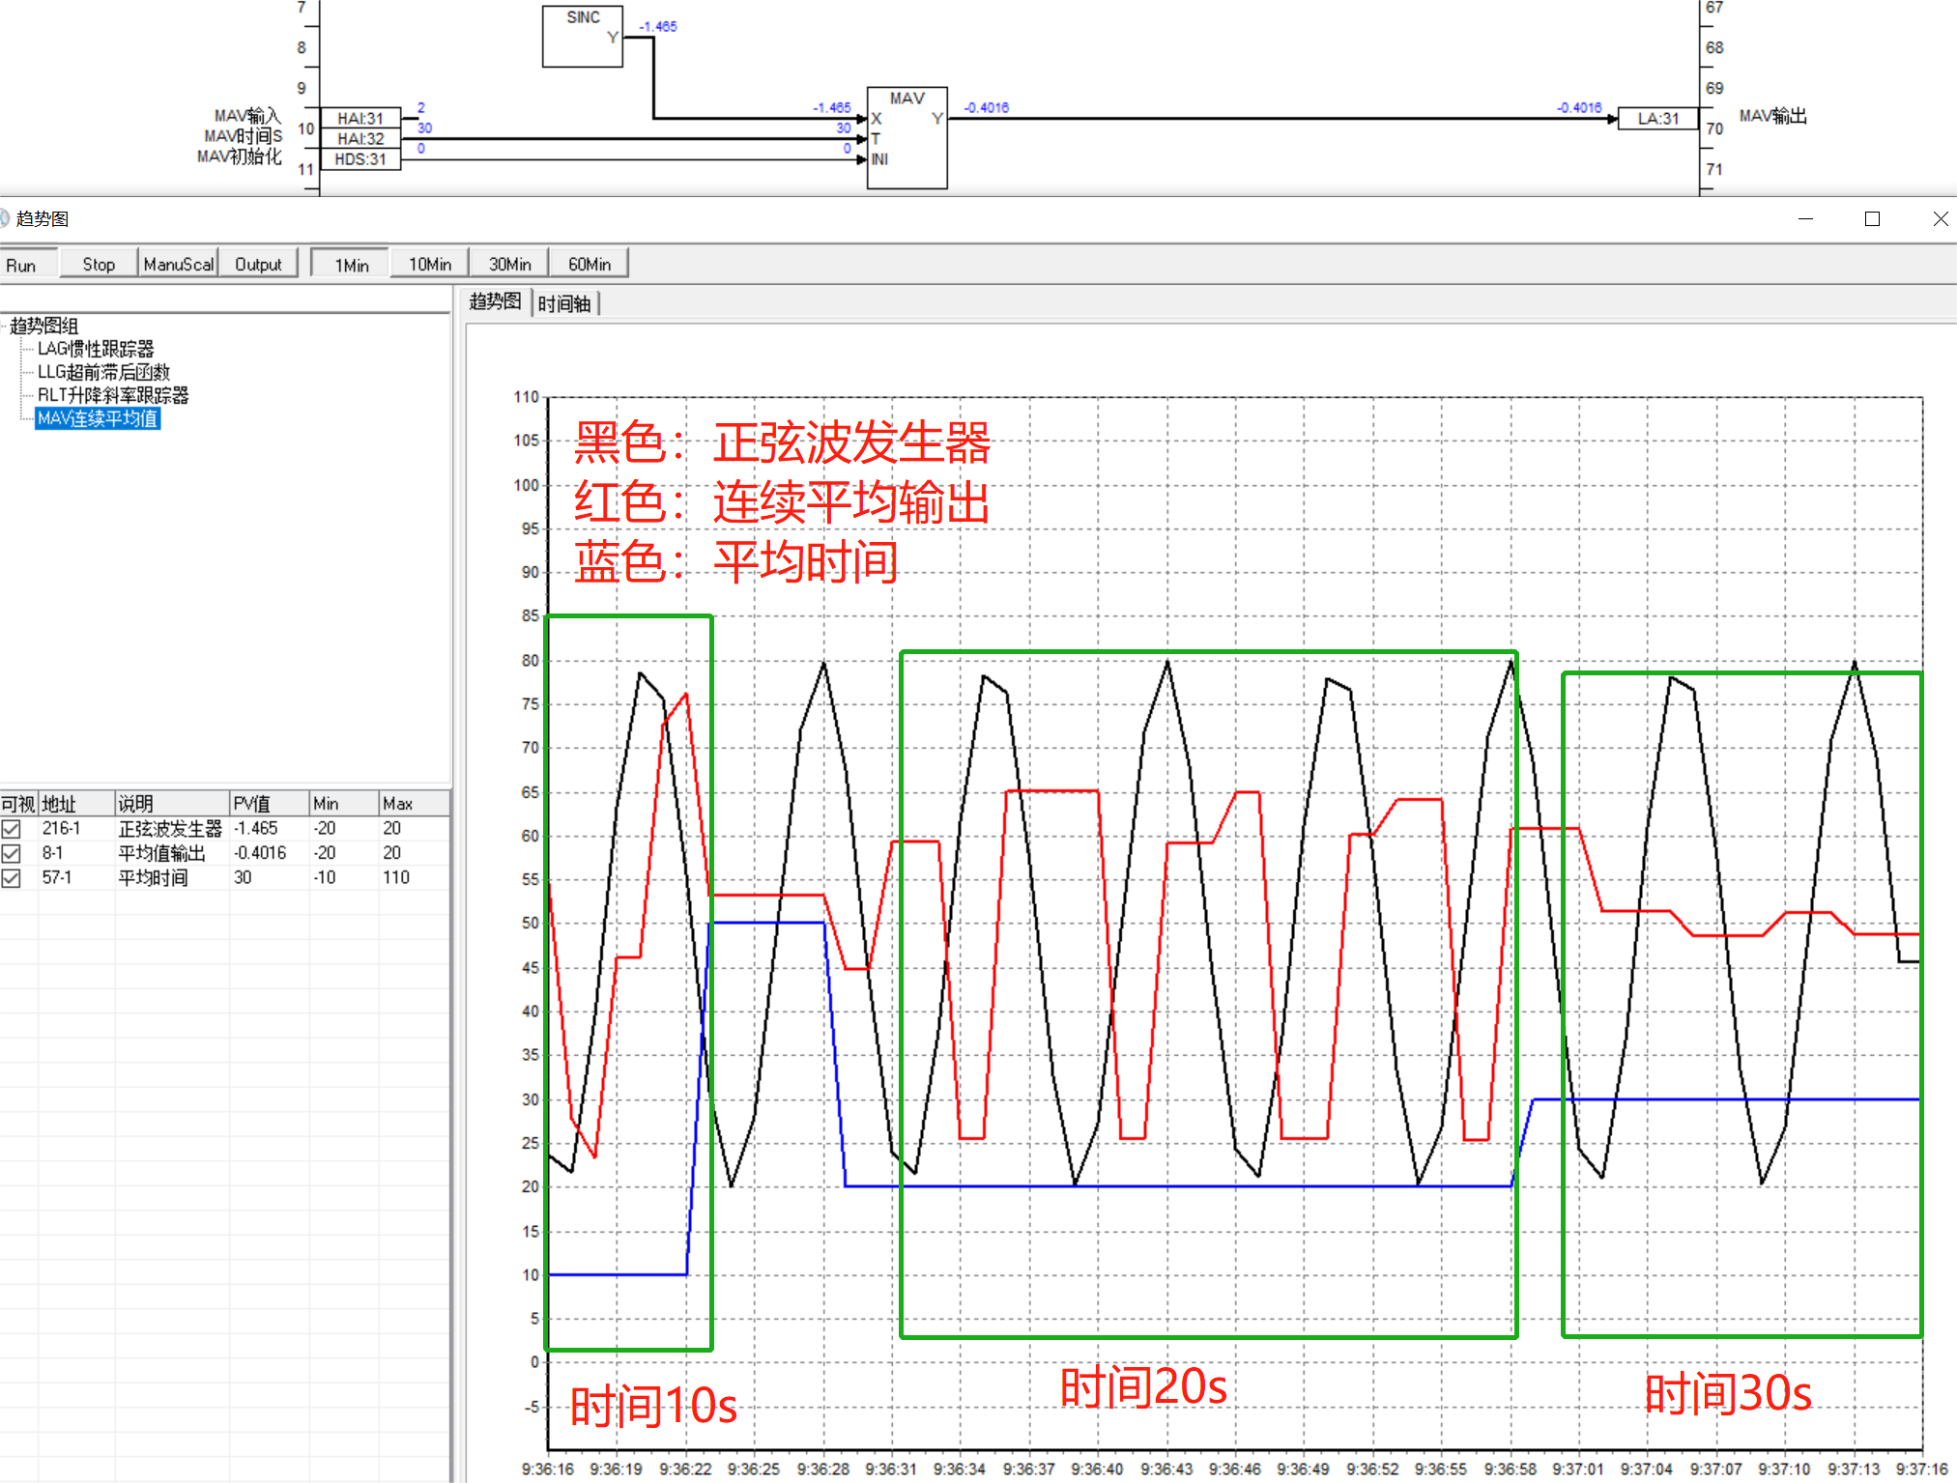Click the Output toolbar button
The width and height of the screenshot is (1957, 1483).
(258, 265)
